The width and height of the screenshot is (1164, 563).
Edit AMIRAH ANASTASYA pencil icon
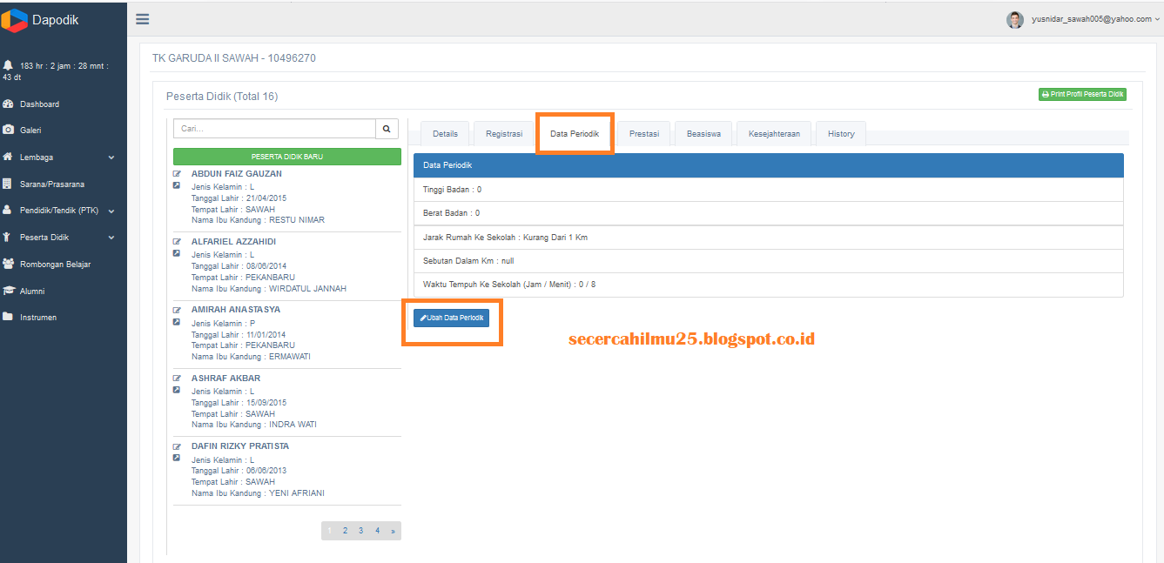coord(177,310)
